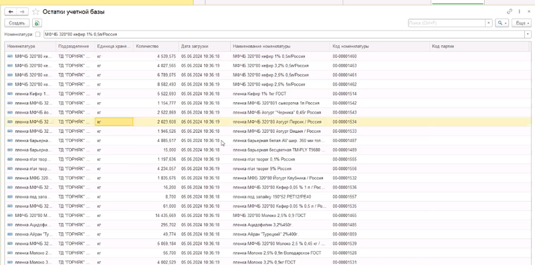The height and width of the screenshot is (265, 535).
Task: Open the Еще menu
Action: click(522, 23)
